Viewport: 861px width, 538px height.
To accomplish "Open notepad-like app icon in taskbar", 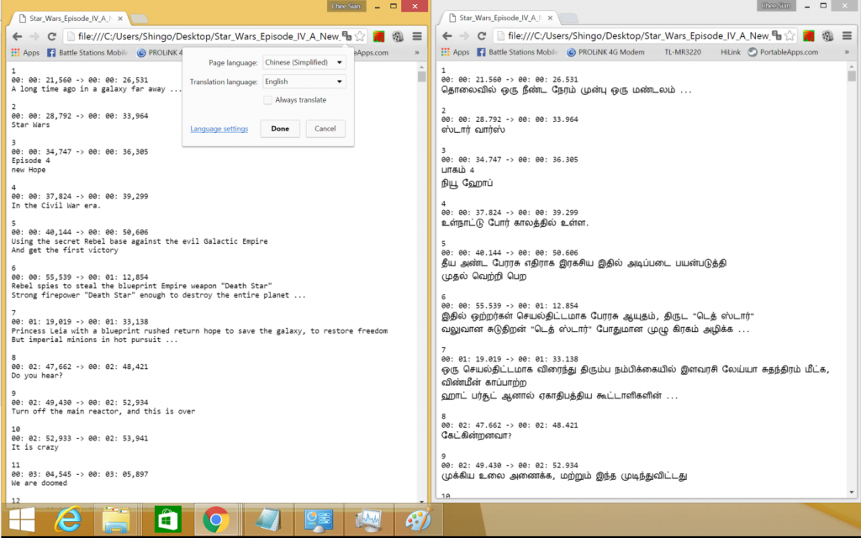I will pyautogui.click(x=267, y=520).
